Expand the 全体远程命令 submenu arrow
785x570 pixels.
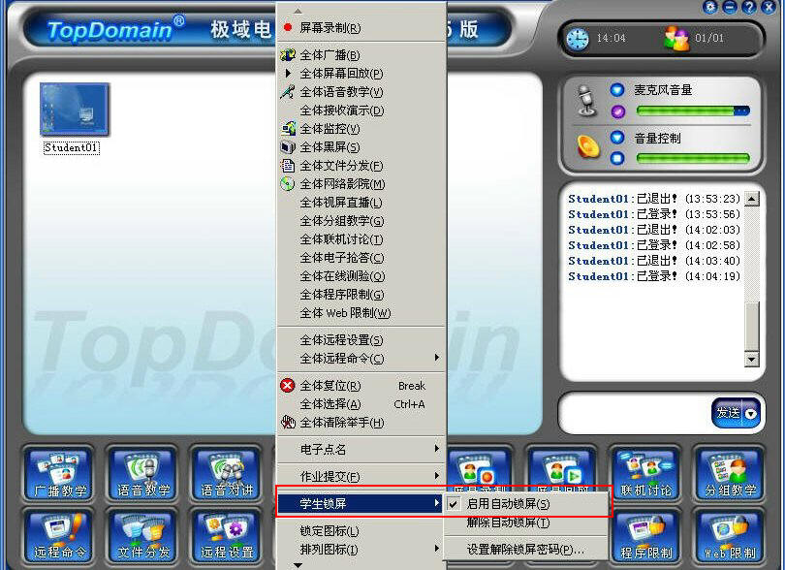(x=438, y=359)
